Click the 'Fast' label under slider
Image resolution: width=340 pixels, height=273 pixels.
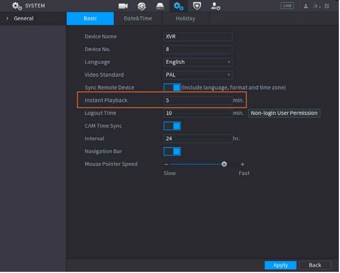tap(244, 173)
